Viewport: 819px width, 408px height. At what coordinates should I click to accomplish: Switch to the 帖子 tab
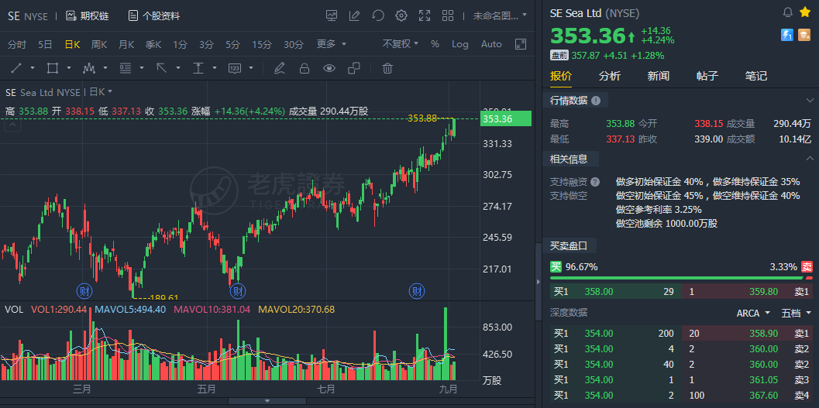coord(707,76)
